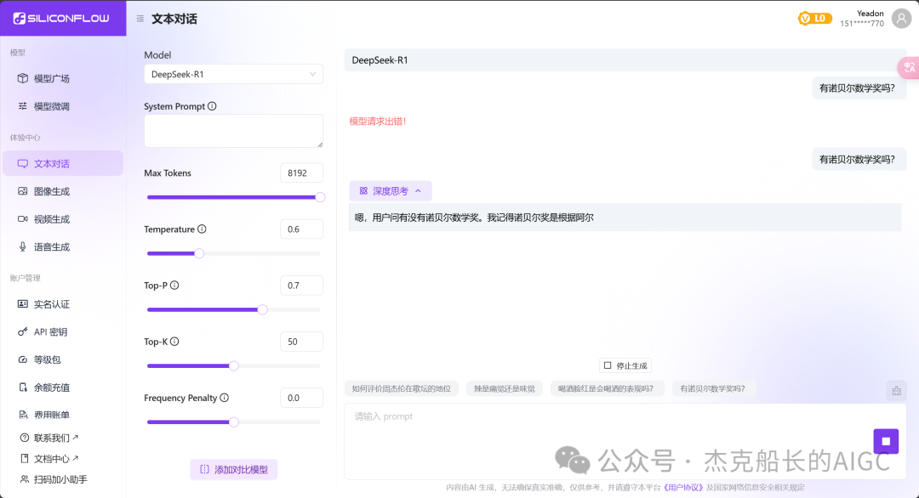Edit the Frequency Penalty value 0.0

(301, 398)
